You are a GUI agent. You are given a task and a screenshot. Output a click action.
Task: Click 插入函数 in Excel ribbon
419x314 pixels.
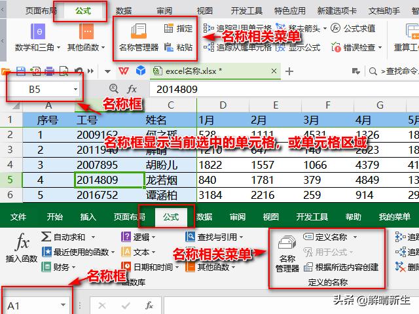pyautogui.click(x=22, y=247)
